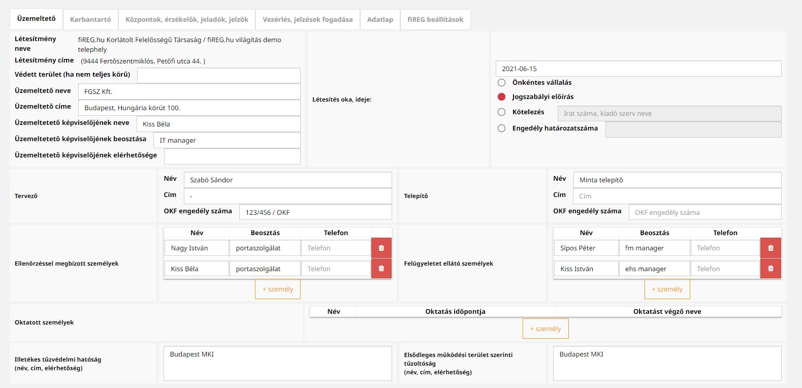The height and width of the screenshot is (388, 802).
Task: Click the Telefon field for Sípos Péter
Action: tap(725, 248)
